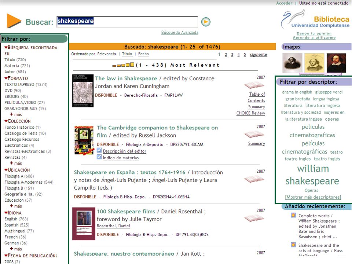The image size is (352, 264).
Task: Open recently added Complete works entry
Action: coord(319,226)
